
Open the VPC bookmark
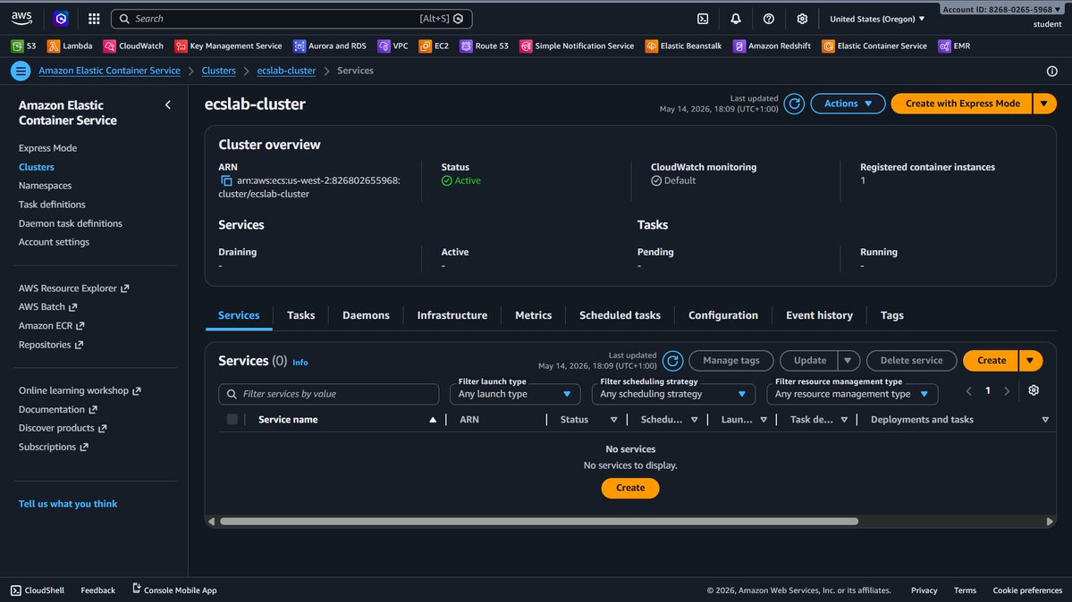pyautogui.click(x=393, y=46)
